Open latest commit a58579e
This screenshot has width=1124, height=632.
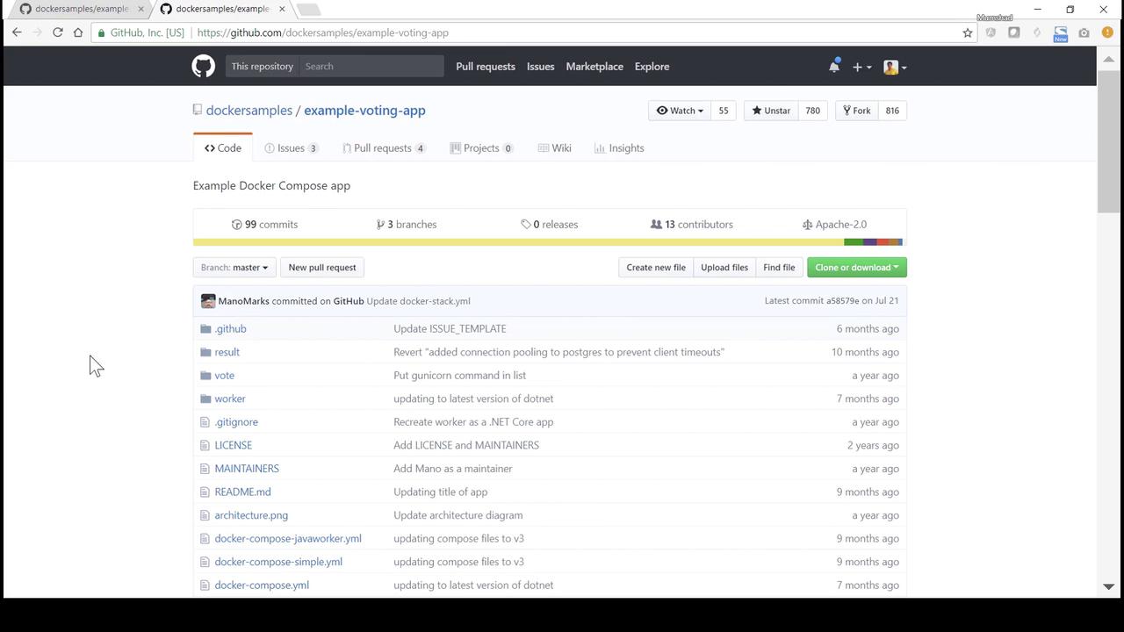[x=842, y=301]
